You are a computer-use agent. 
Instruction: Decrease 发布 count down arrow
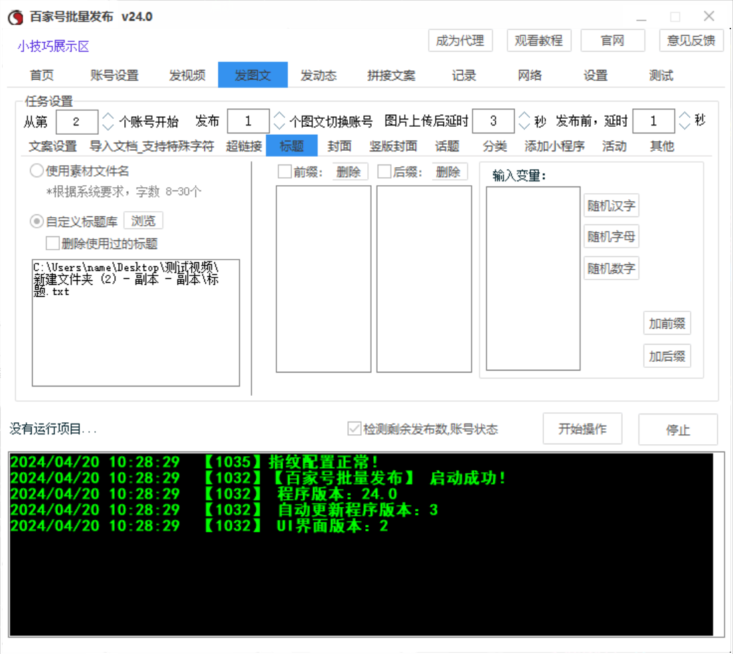(279, 127)
